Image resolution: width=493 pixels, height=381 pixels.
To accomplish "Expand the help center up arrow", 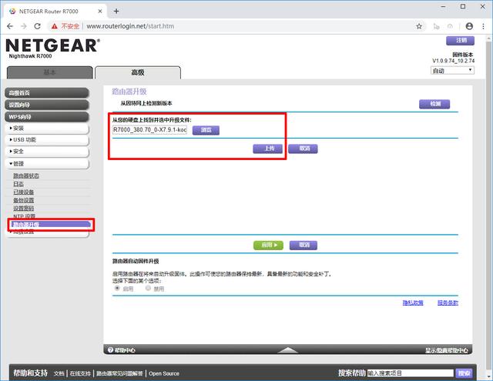I will [287, 350].
